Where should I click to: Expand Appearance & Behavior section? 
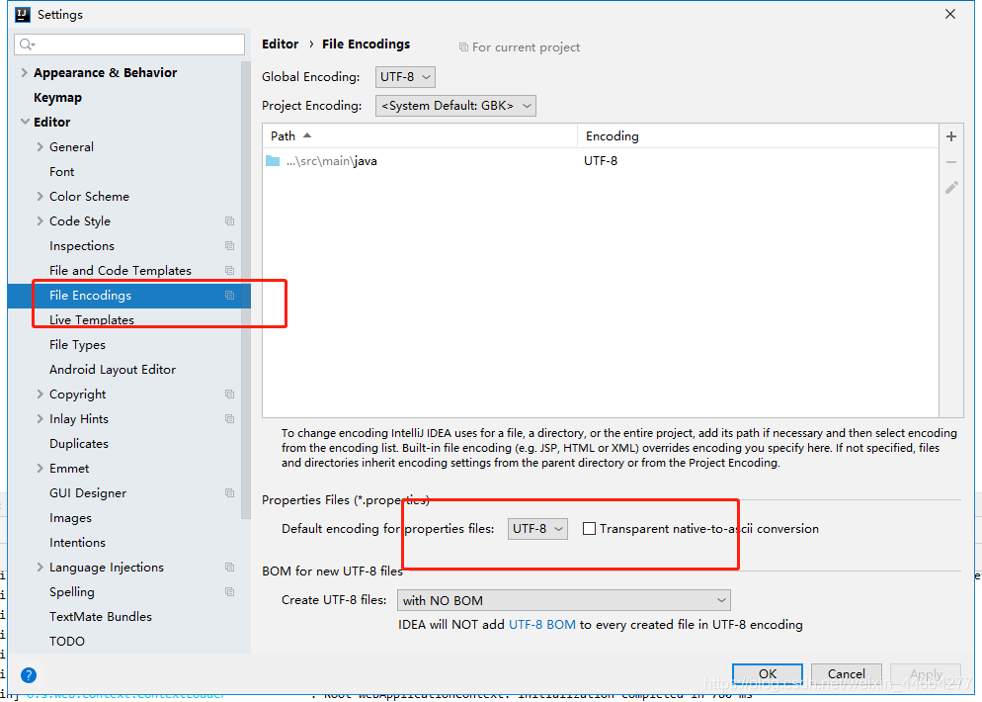24,73
